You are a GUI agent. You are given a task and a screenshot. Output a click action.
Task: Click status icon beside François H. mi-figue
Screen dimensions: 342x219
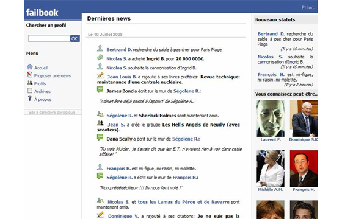[x=100, y=167]
